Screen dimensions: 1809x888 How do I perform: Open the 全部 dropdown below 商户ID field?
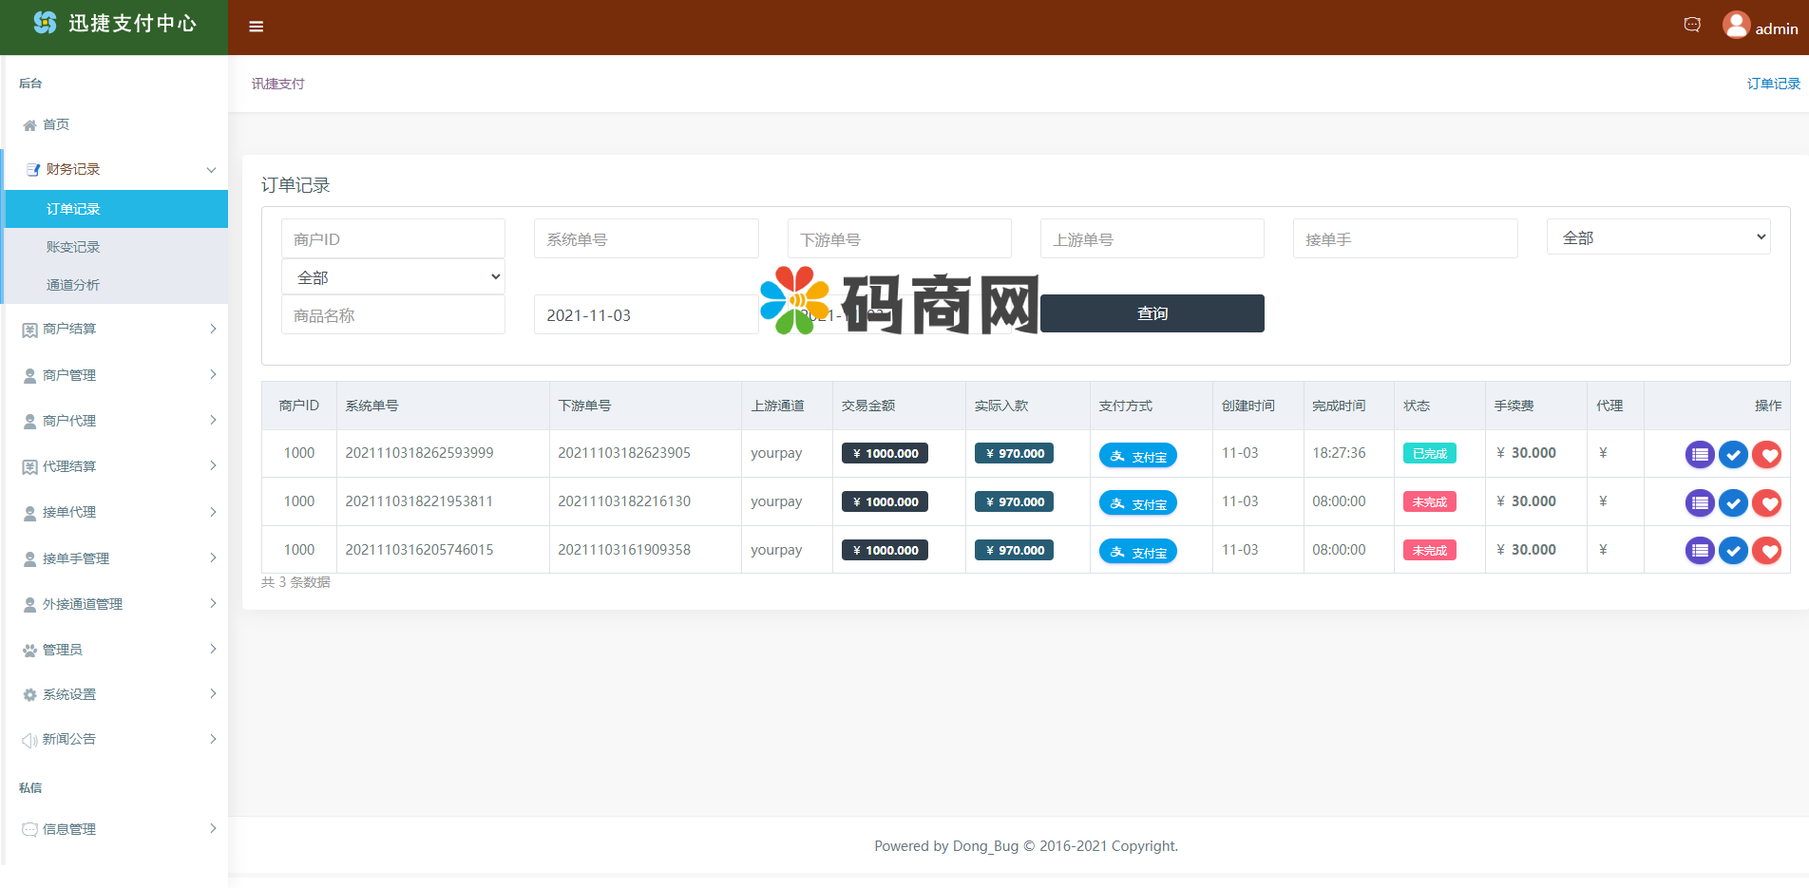click(x=393, y=277)
